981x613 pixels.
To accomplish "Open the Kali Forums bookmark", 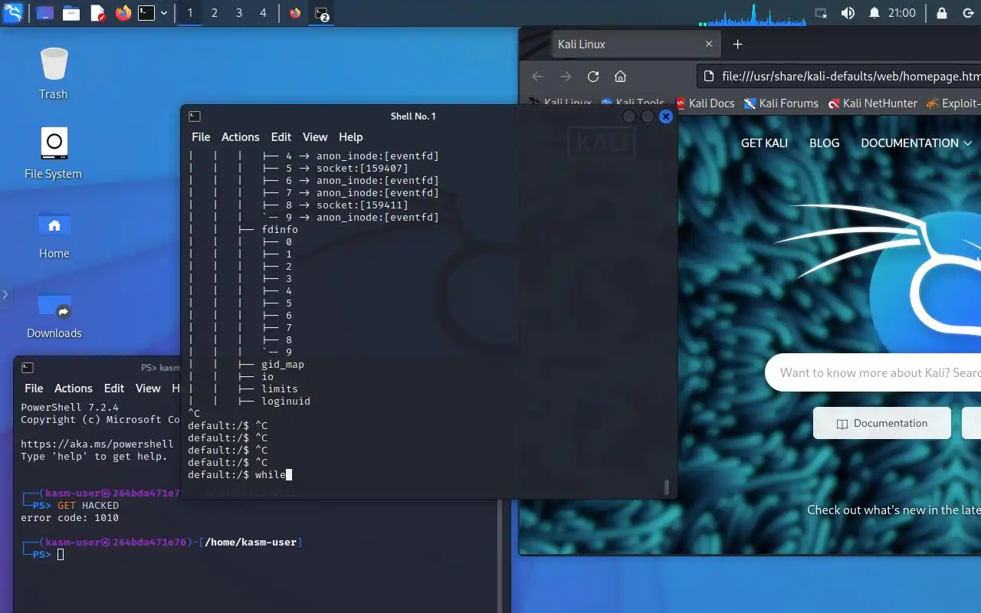I will (781, 103).
